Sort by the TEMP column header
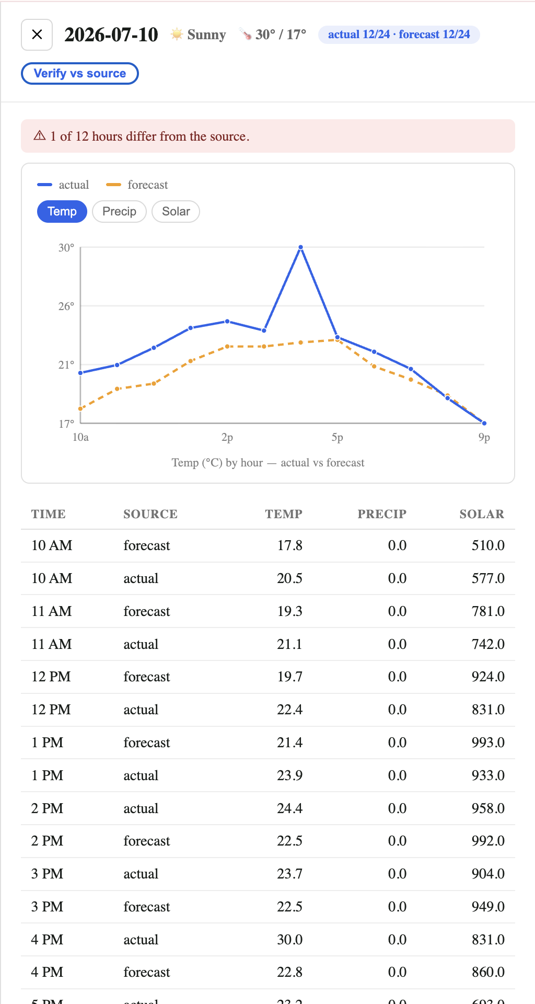 [x=284, y=514]
